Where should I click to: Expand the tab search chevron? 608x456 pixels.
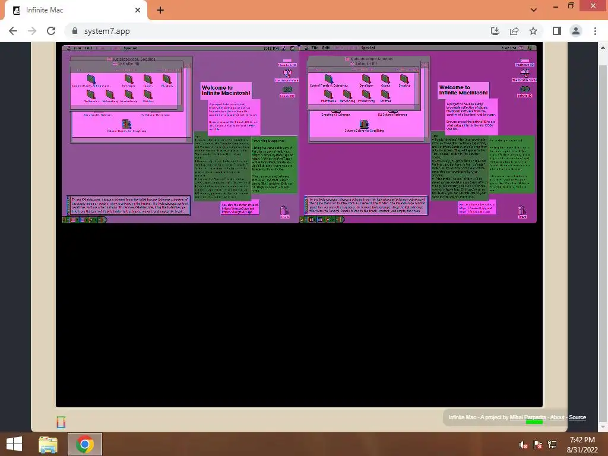(534, 10)
